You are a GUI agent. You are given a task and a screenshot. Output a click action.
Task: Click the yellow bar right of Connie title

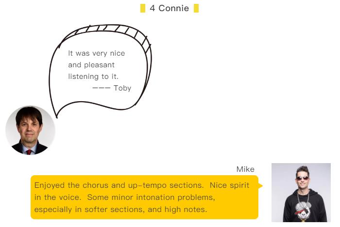coord(196,8)
